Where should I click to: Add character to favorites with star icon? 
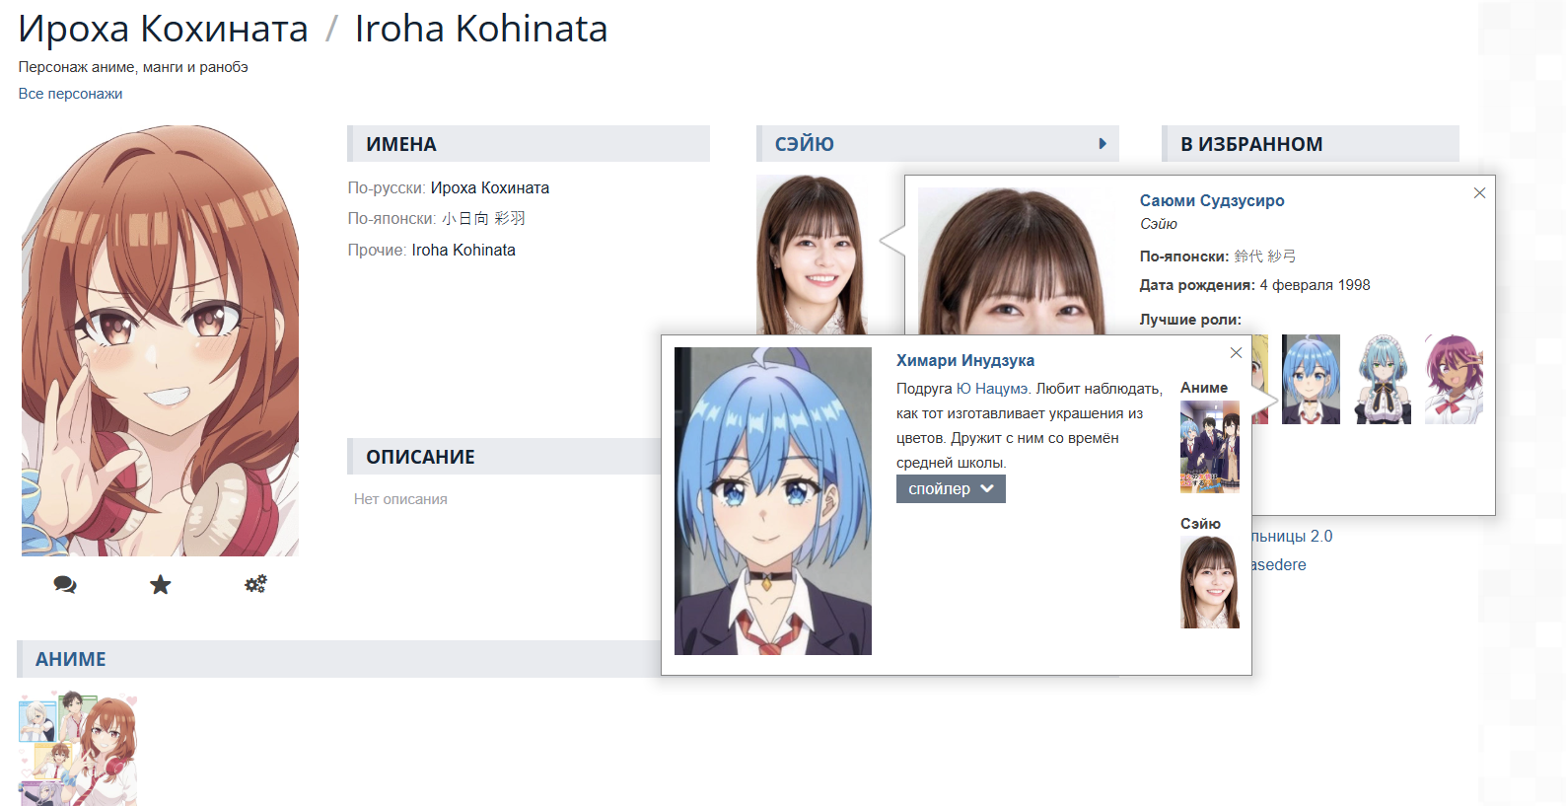click(161, 585)
